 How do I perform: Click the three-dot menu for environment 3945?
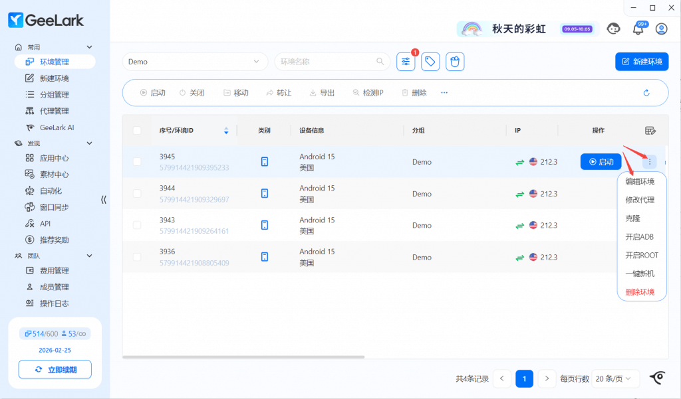click(650, 162)
